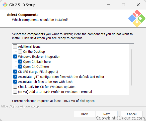The width and height of the screenshot is (146, 121).
Task: Uncheck Associate .git* configuration files option
Action: point(15,77)
